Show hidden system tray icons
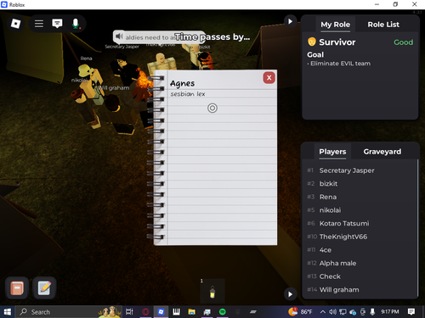 pyautogui.click(x=323, y=312)
